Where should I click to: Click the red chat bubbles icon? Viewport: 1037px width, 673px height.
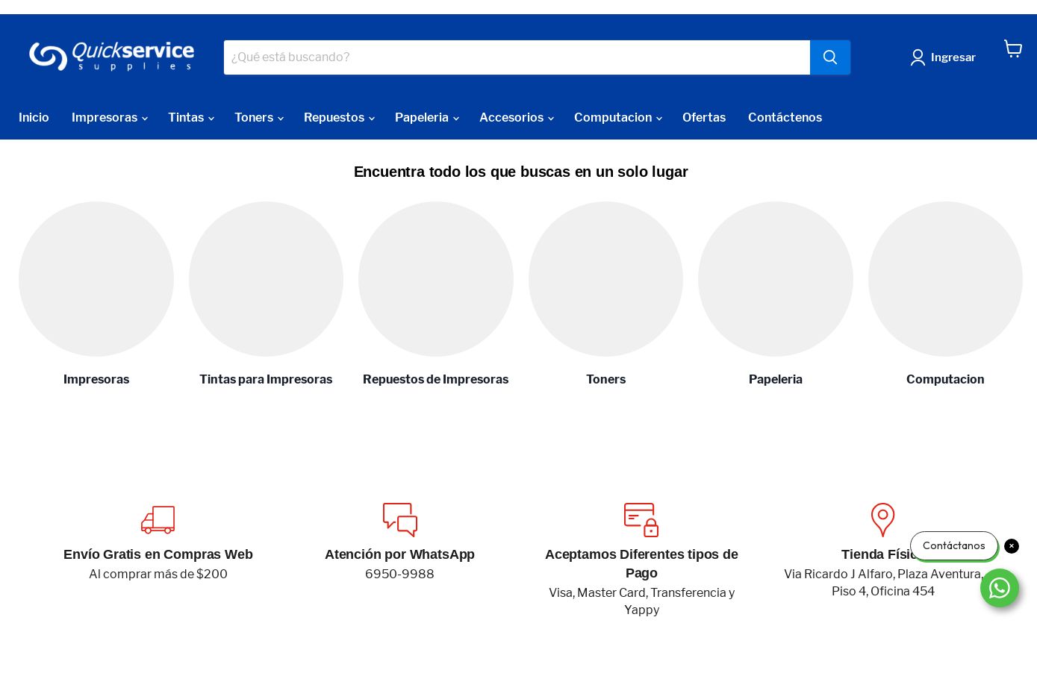pyautogui.click(x=399, y=519)
